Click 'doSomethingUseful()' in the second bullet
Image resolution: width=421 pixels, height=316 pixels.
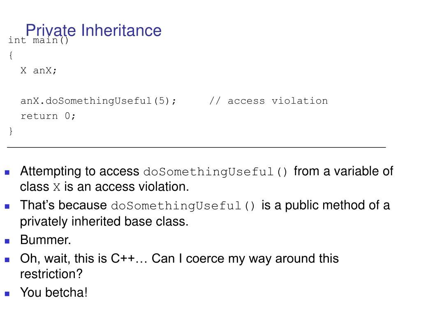tap(183, 206)
